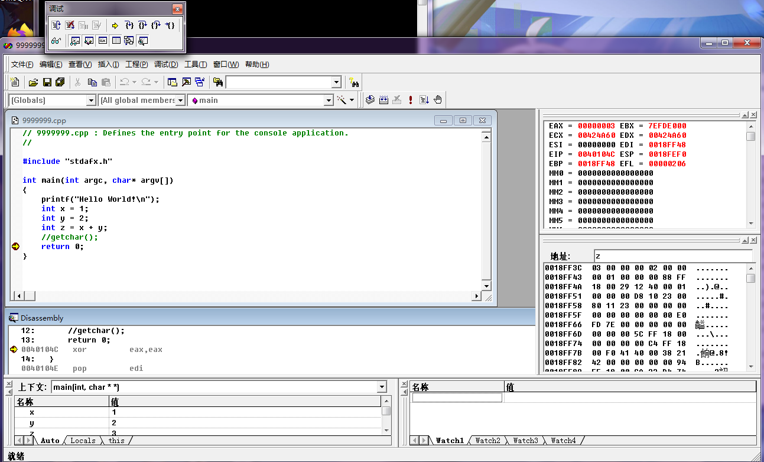Image resolution: width=764 pixels, height=462 pixels.
Task: Expand the (Globals) class dropdown
Action: click(x=91, y=101)
